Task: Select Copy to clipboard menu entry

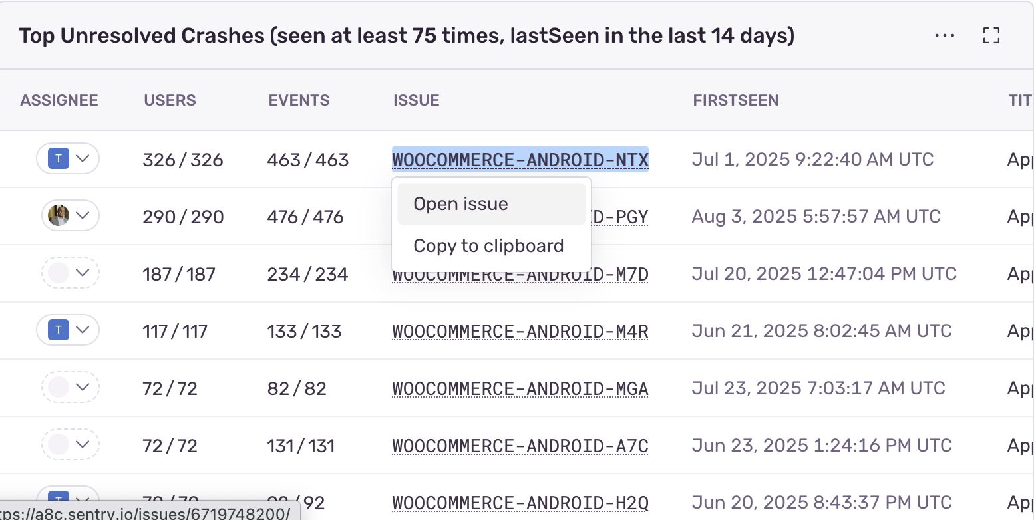Action: pyautogui.click(x=488, y=246)
